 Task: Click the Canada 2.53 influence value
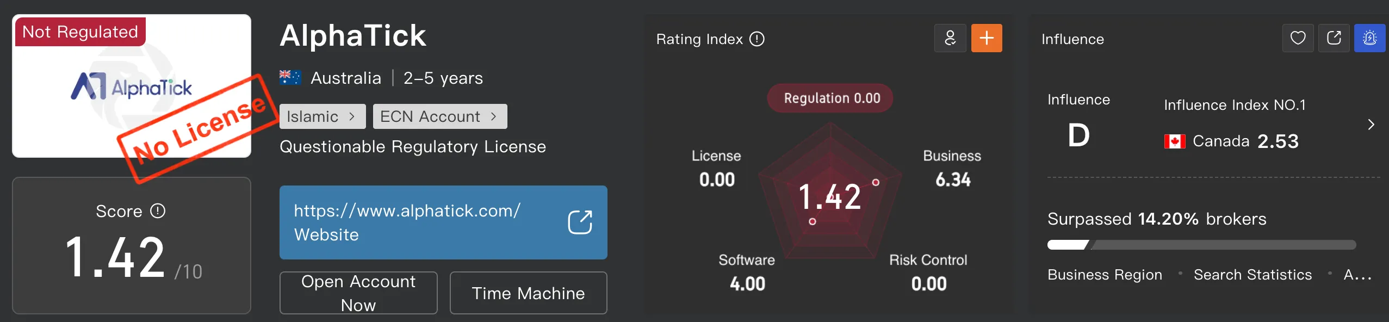click(x=1278, y=141)
